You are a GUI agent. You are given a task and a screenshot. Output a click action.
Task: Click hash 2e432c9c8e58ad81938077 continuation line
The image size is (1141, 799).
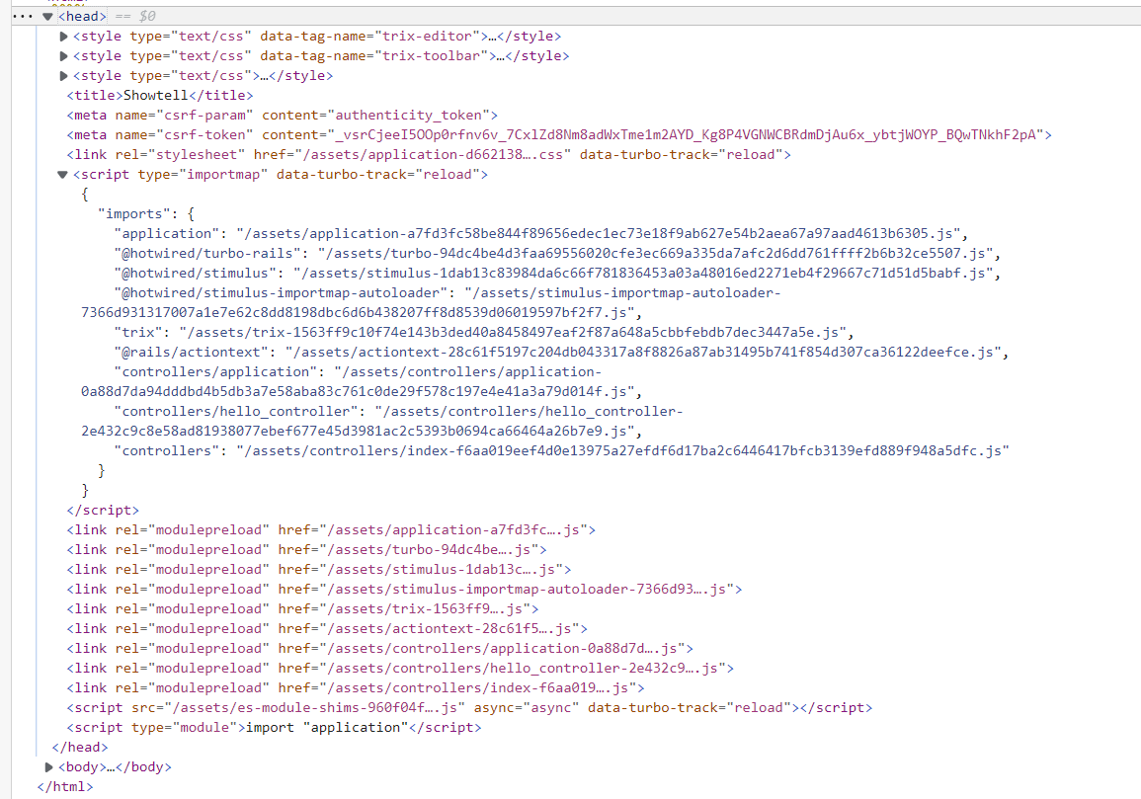pyautogui.click(x=362, y=431)
